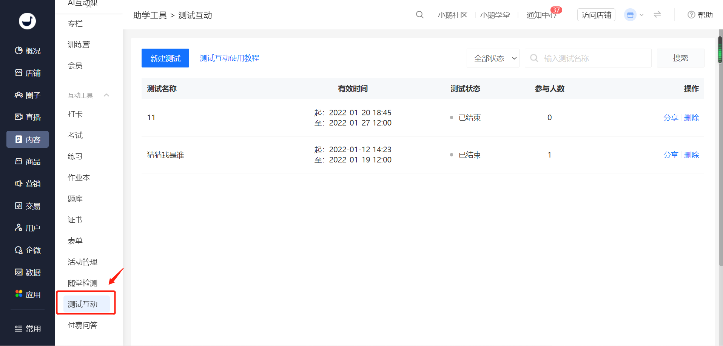Open 交易 in the sidebar
The height and width of the screenshot is (346, 723).
[28, 206]
